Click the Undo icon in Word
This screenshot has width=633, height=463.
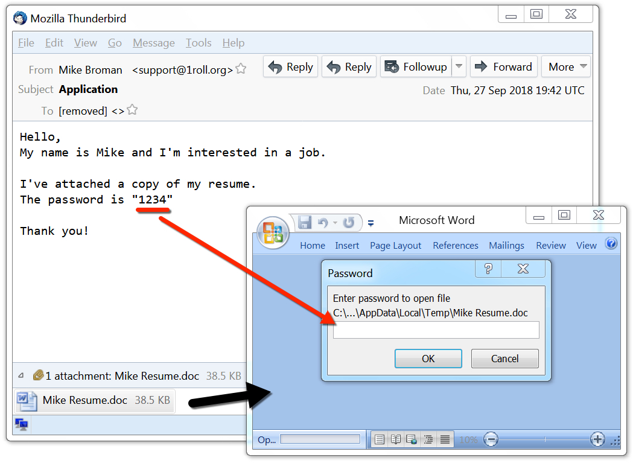[x=323, y=222]
